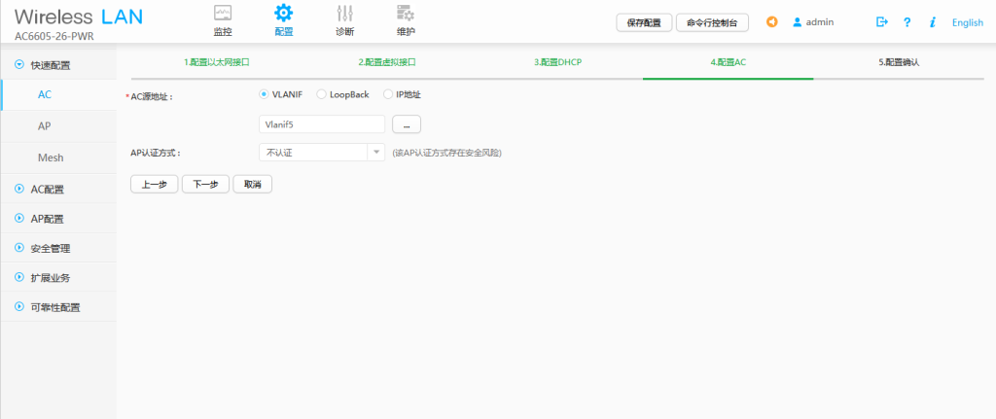Choose the IP地址 radio button
This screenshot has height=419, width=996.
click(388, 94)
